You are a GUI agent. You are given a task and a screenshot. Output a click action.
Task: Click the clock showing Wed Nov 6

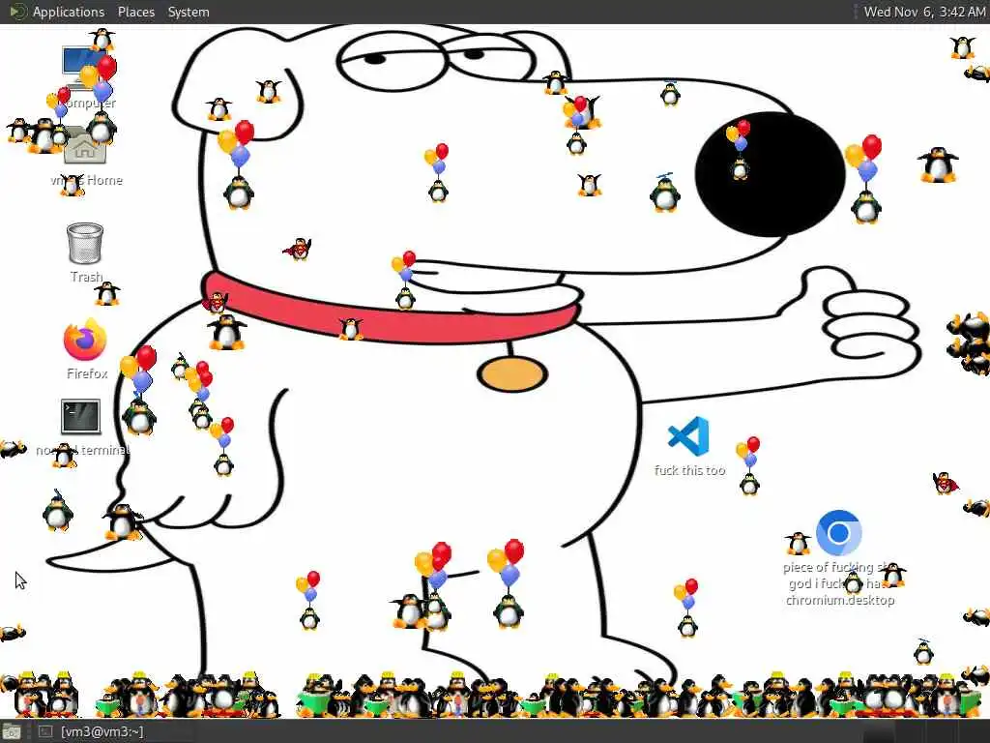coord(923,12)
